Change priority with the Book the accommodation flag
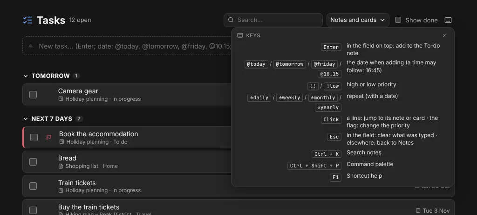Image resolution: width=477 pixels, height=215 pixels. (x=48, y=137)
